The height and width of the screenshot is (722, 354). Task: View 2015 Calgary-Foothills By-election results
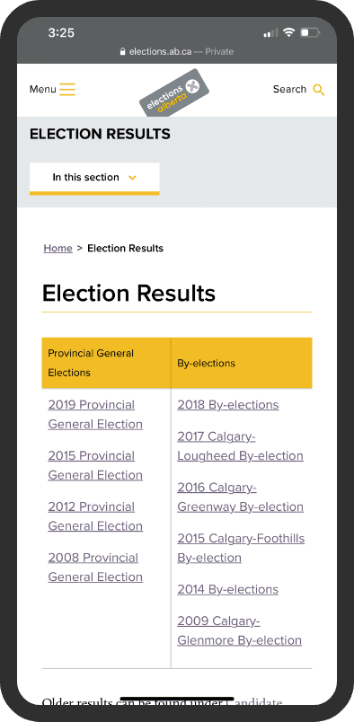[241, 548]
